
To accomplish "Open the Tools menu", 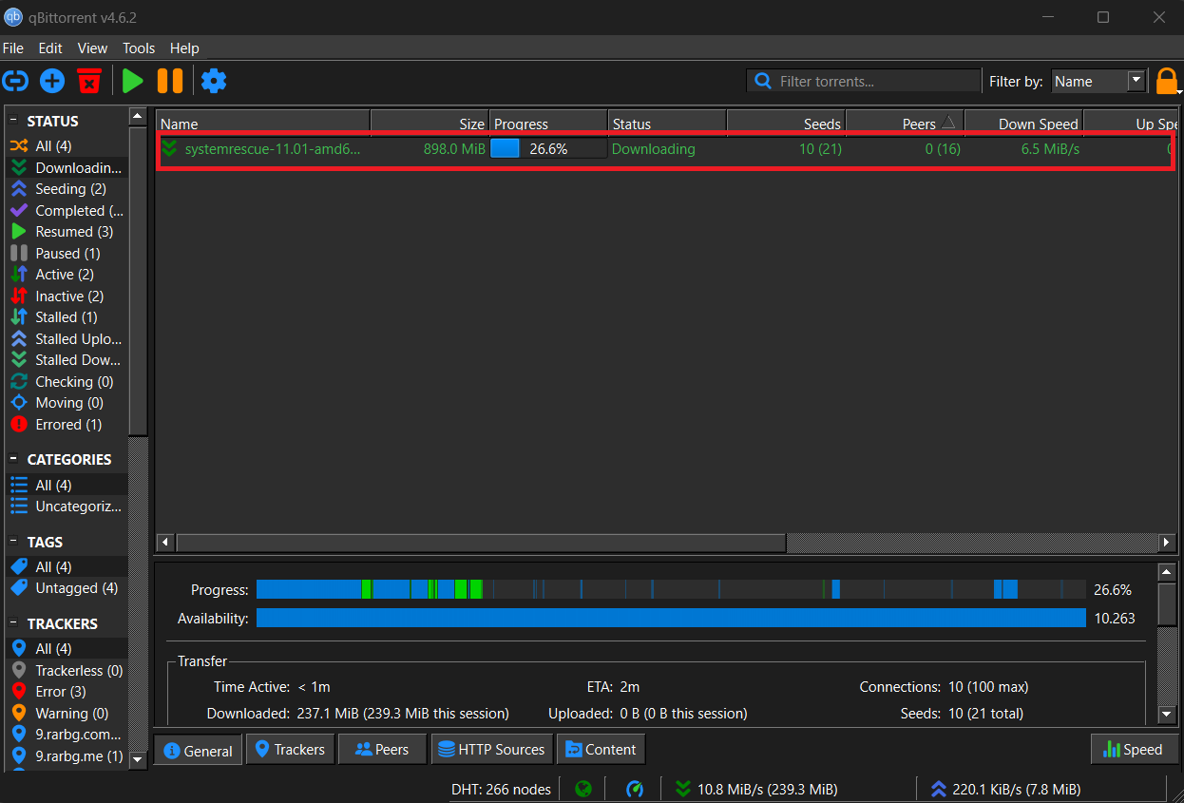I will [x=139, y=48].
